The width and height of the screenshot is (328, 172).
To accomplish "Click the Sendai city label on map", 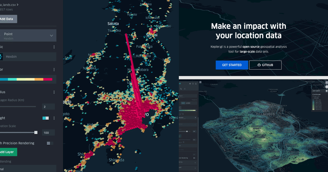I will (151, 35).
